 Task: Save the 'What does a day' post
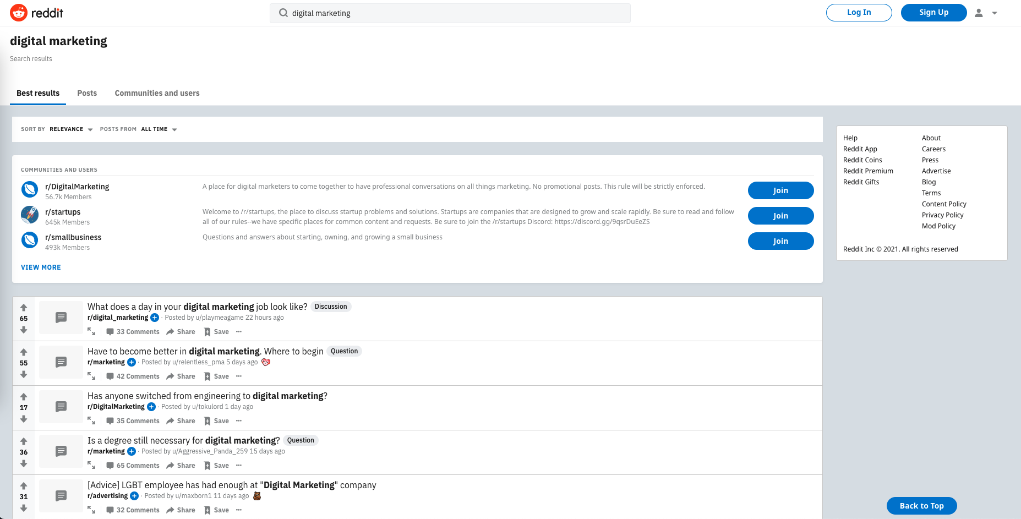point(216,332)
